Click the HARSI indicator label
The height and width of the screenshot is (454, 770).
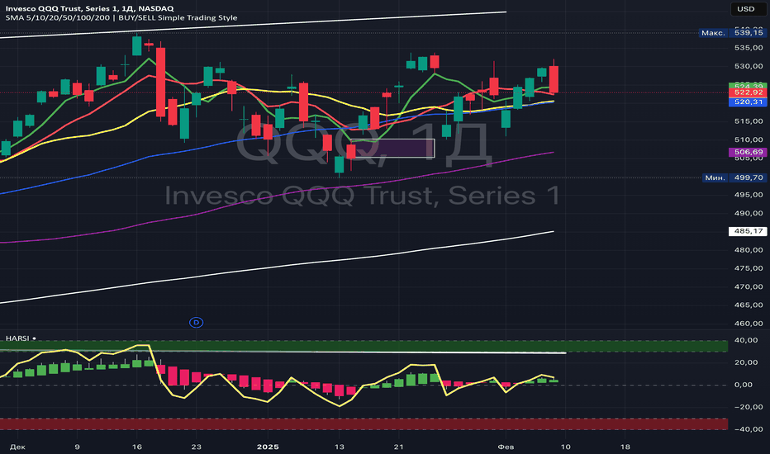(x=16, y=339)
